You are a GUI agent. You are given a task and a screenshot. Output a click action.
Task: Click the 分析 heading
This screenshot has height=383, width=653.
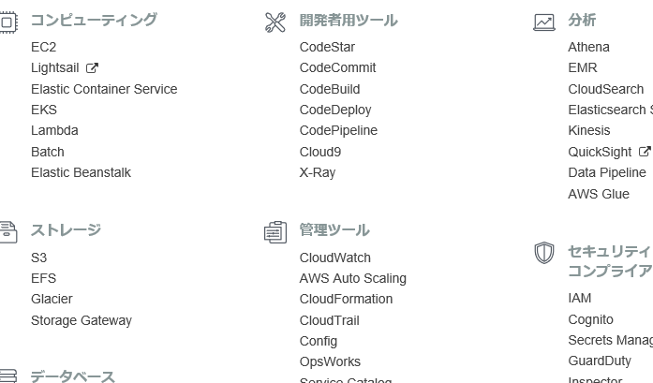[x=582, y=20]
